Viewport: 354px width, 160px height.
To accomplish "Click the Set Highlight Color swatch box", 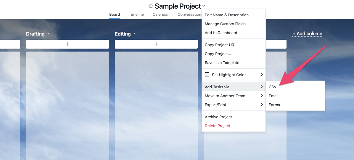I will [207, 74].
